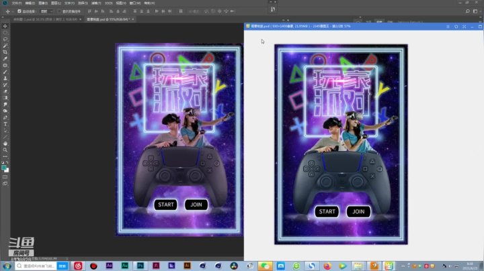Screen dimensions: 484x271
Task: Open the 图像 (Image) menu
Action: click(43, 3)
